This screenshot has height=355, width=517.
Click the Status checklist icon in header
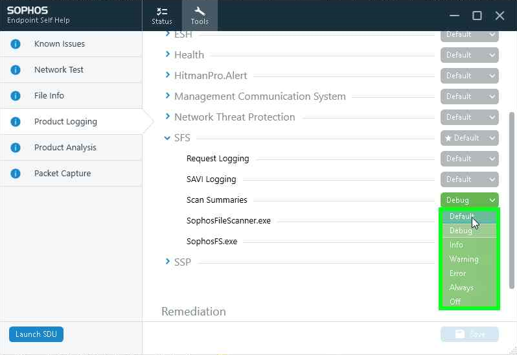162,12
